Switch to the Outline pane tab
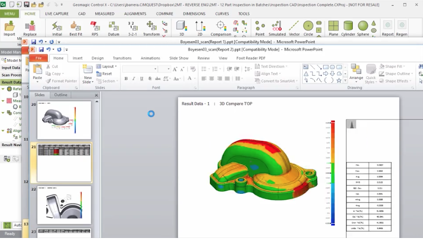The image size is (423, 239). (x=61, y=95)
